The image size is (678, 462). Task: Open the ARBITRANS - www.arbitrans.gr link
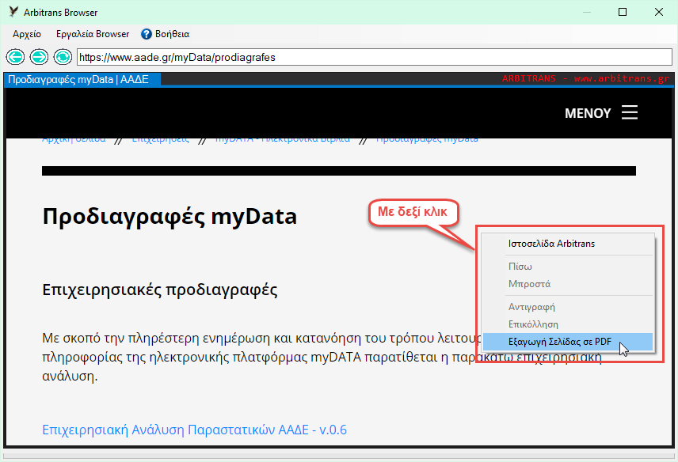585,78
